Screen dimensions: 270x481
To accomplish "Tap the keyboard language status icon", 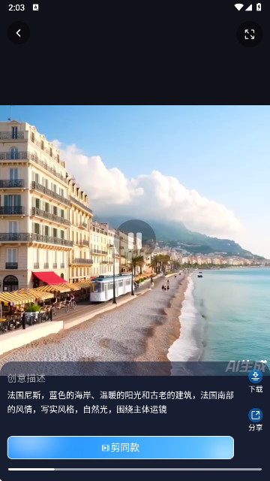I will tap(36, 8).
